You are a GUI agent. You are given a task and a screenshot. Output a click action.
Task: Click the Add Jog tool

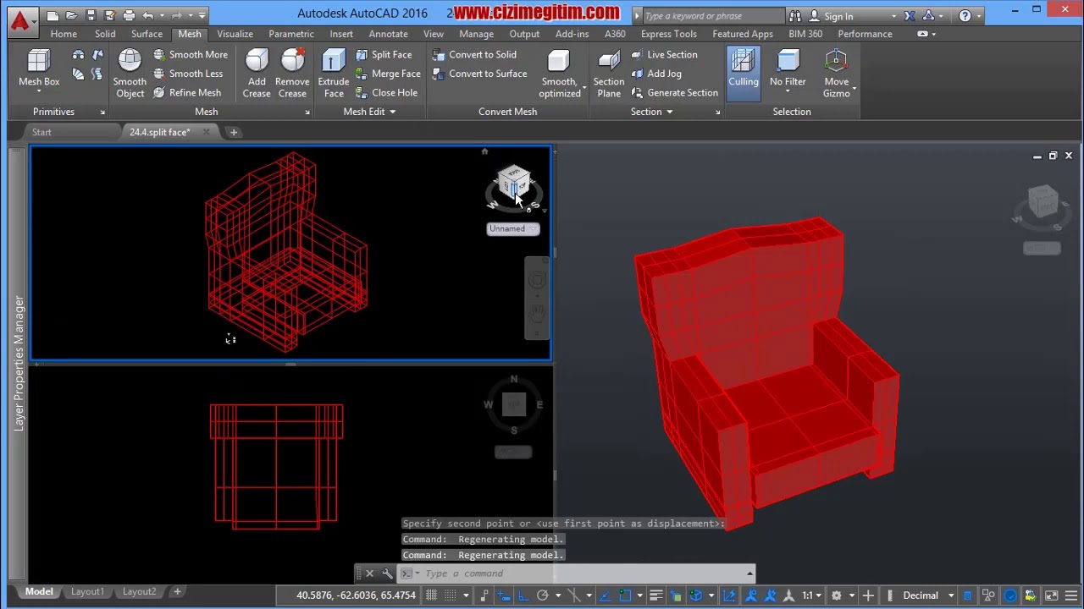656,74
